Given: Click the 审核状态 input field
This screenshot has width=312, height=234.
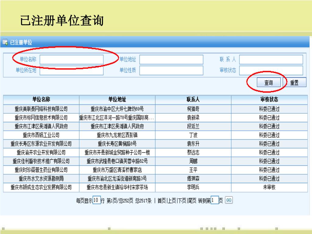Looking at the screenshot, I should (271, 70).
